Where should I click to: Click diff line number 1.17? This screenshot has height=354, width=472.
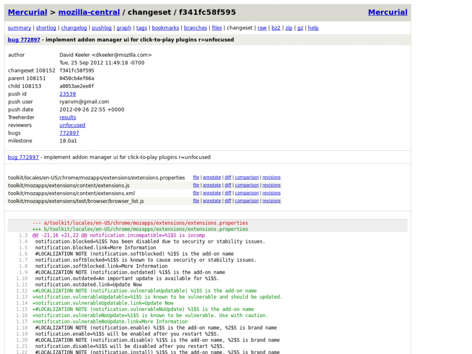click(x=22, y=321)
